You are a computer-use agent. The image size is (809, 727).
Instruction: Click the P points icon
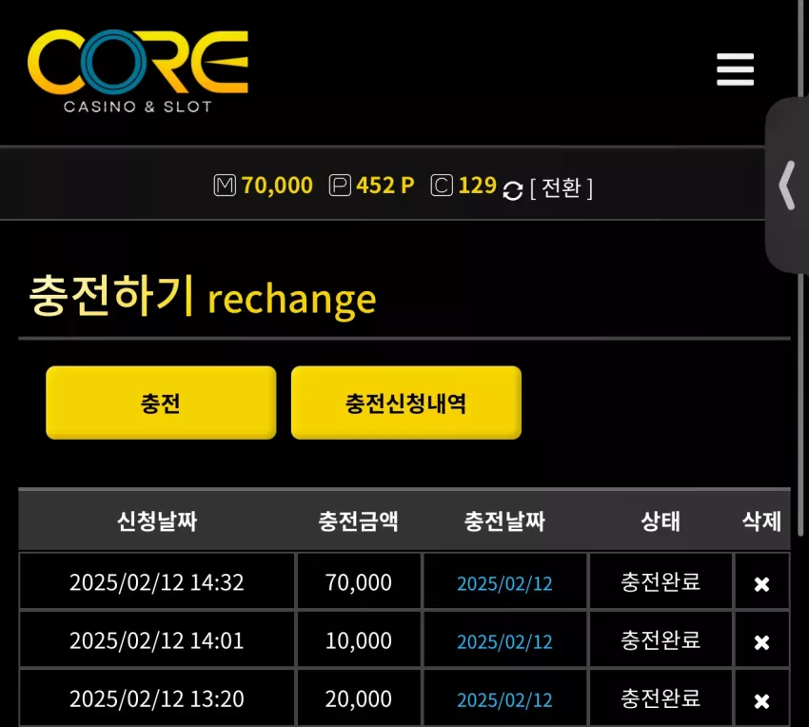tap(340, 186)
